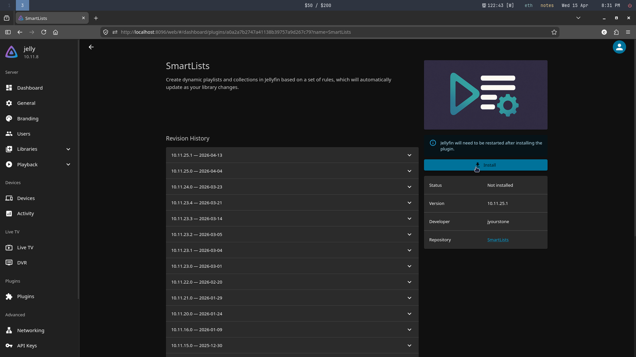Screen dimensions: 636x357
Task: Expand revision 10.11.23.3 changelog
Action: pyautogui.click(x=292, y=219)
